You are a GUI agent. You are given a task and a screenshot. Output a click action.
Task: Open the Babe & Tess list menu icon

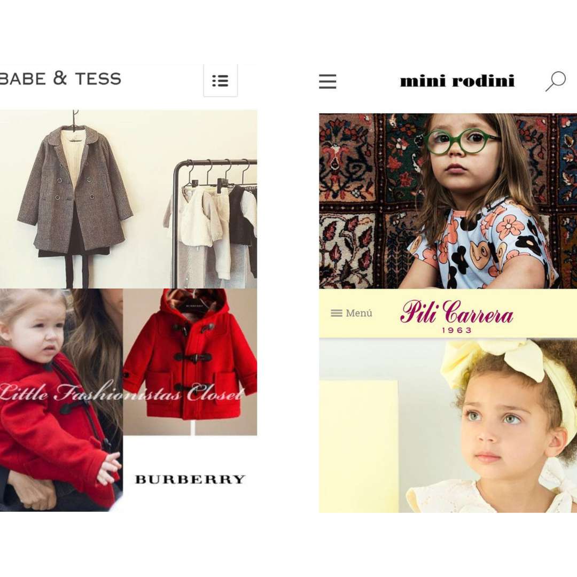[221, 81]
